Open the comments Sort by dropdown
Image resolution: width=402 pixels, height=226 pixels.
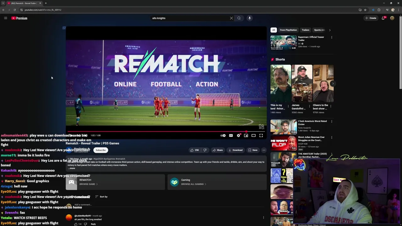point(101,197)
